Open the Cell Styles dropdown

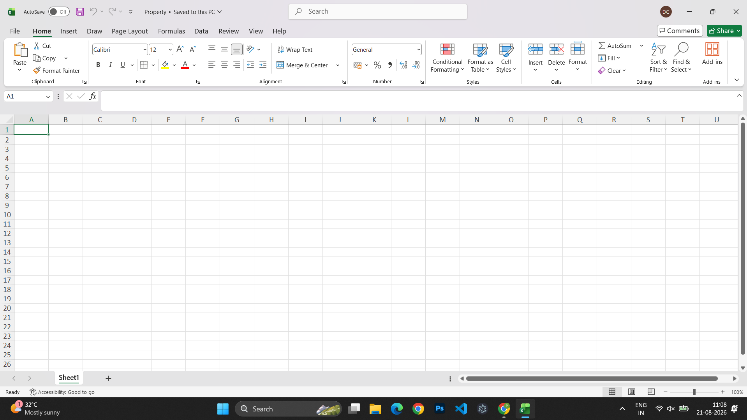pos(506,58)
